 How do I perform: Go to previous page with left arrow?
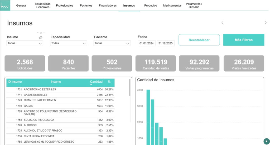click(223, 23)
